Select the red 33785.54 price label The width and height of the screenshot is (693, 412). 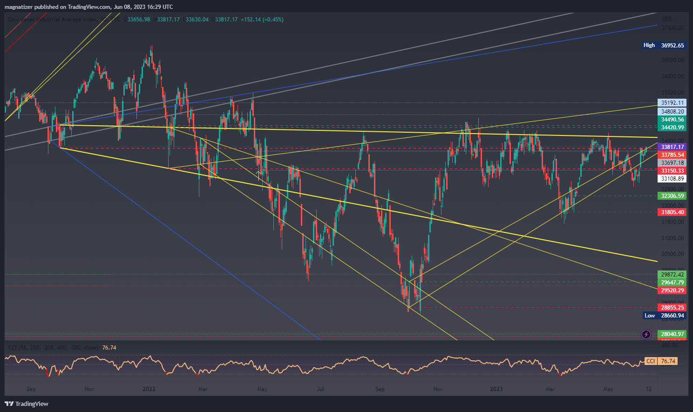click(672, 155)
